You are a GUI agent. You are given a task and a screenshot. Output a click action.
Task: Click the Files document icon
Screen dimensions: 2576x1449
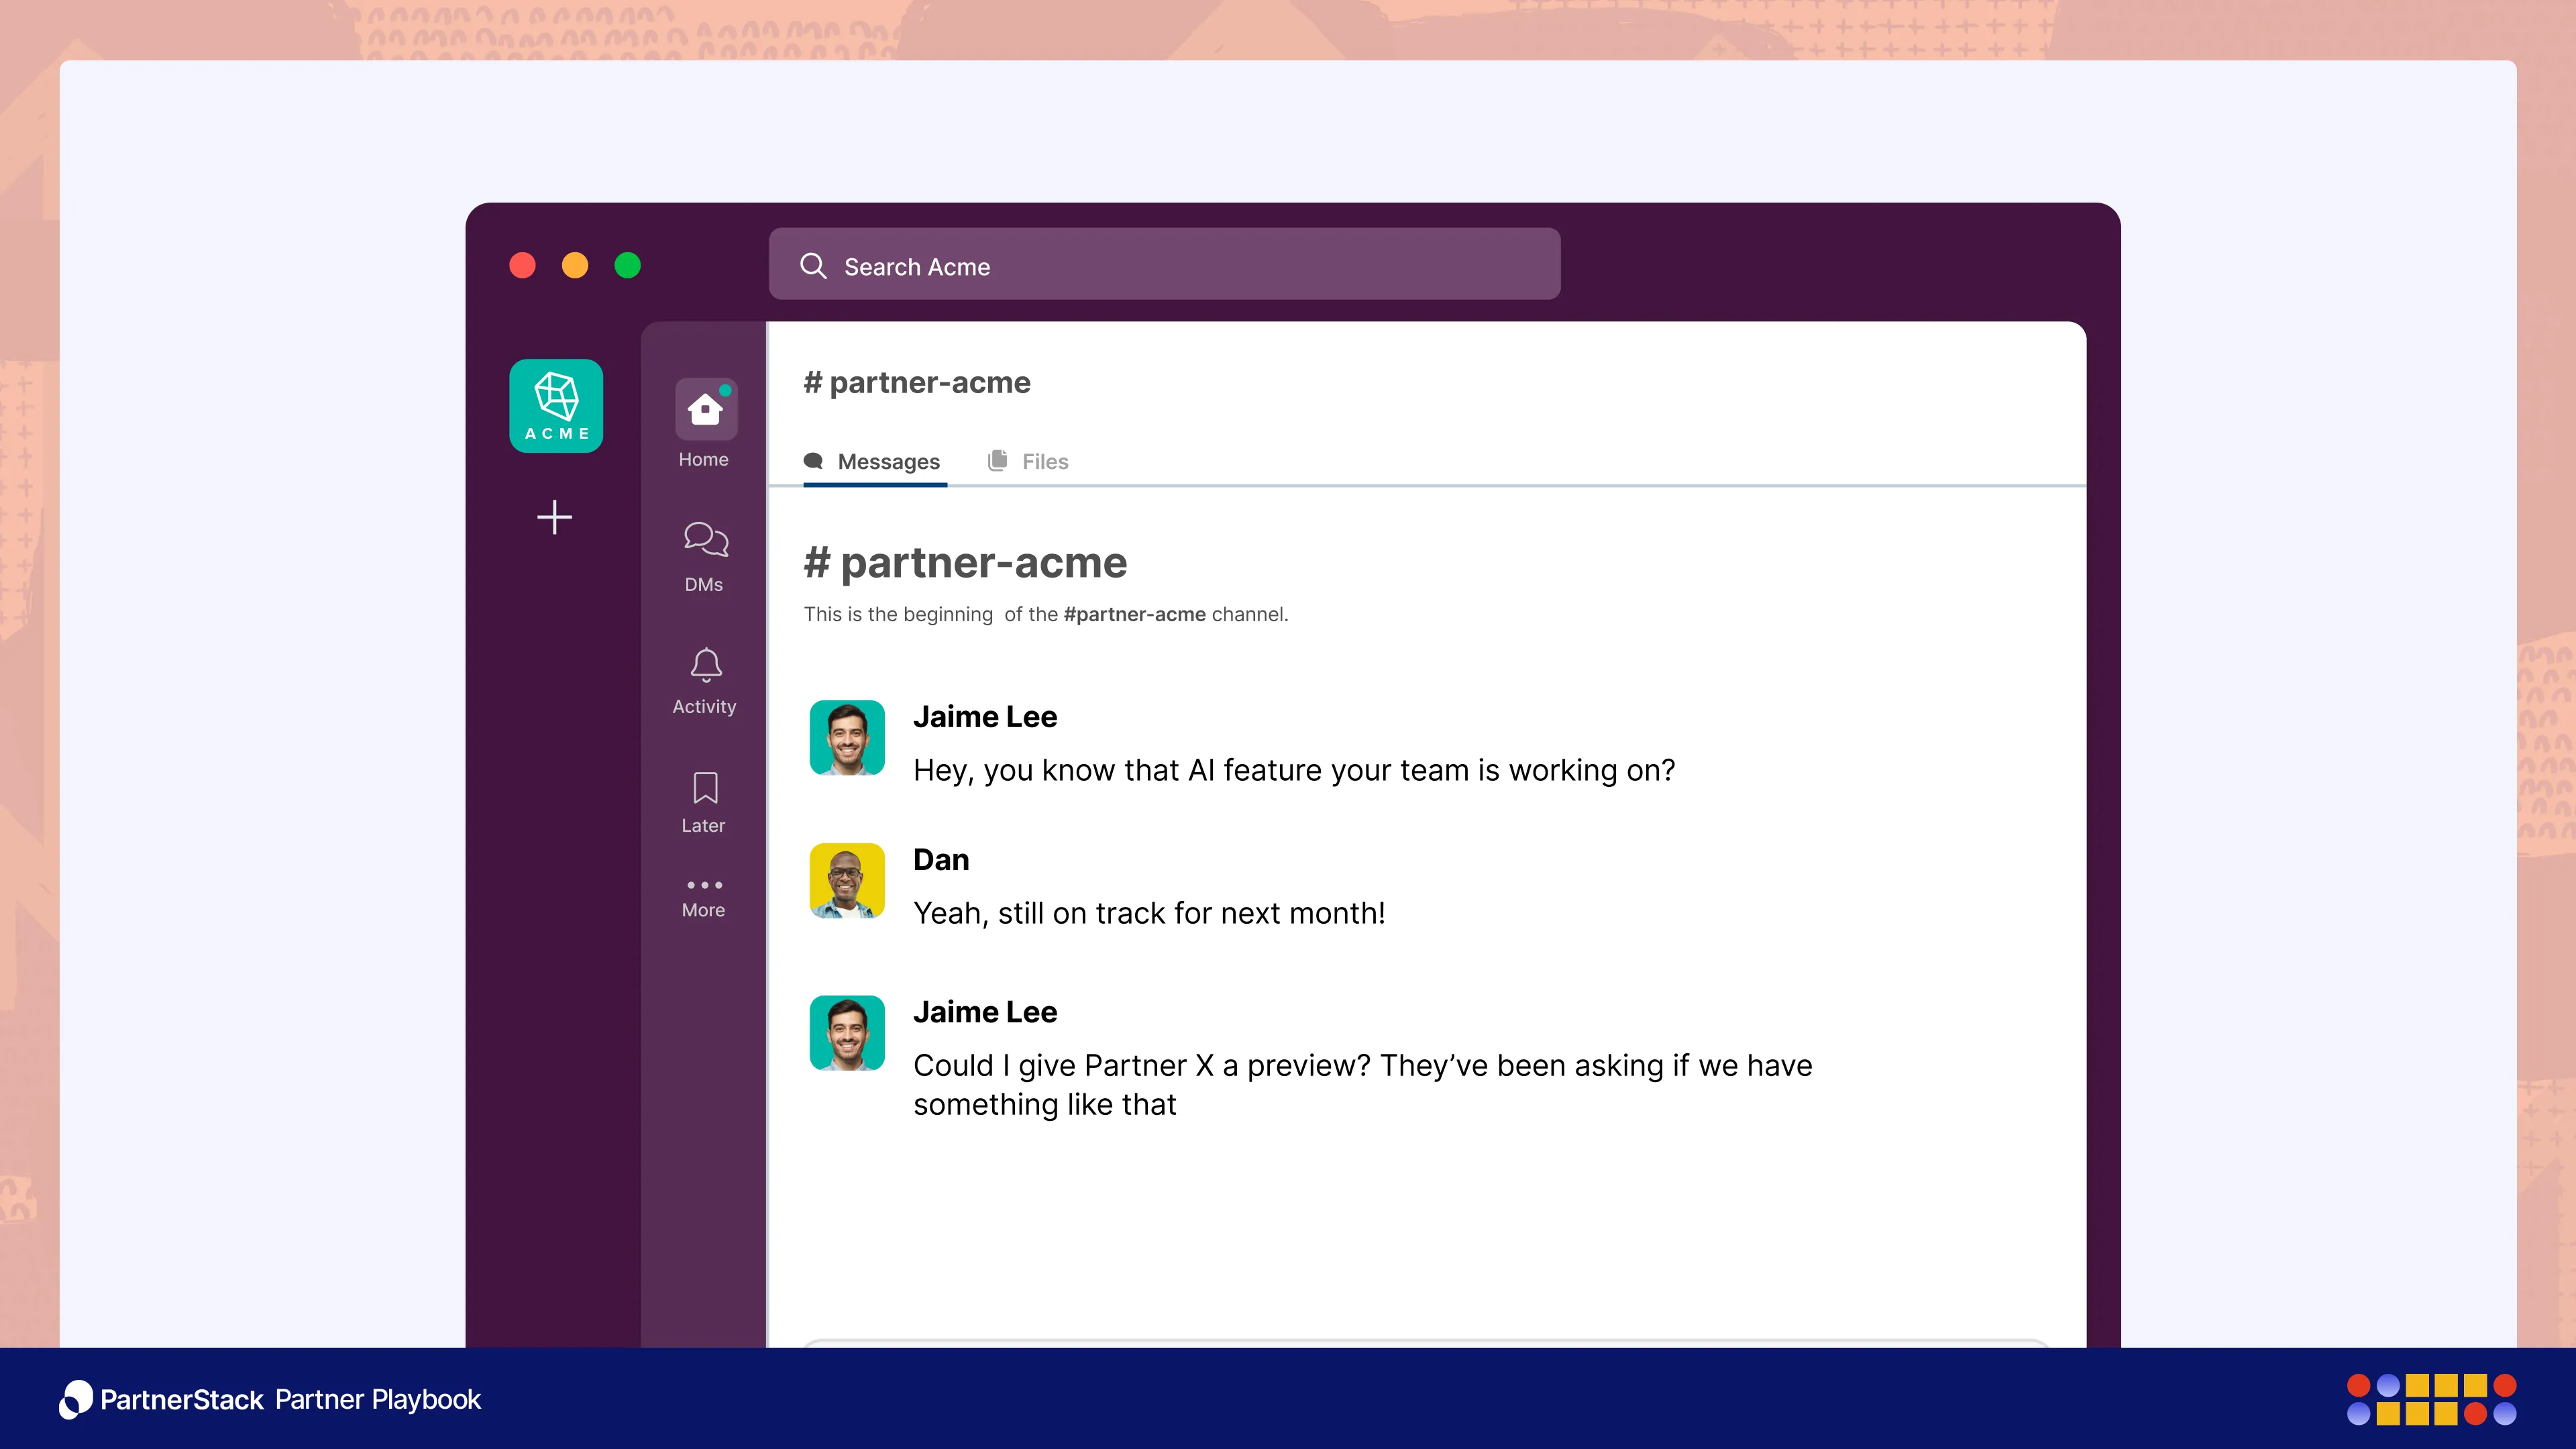[998, 461]
